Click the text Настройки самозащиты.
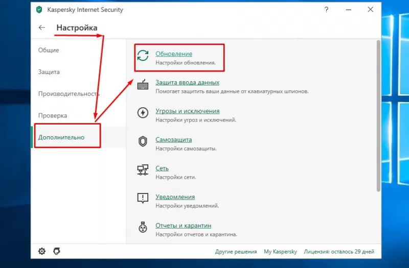This screenshot has width=409, height=268. point(186,149)
